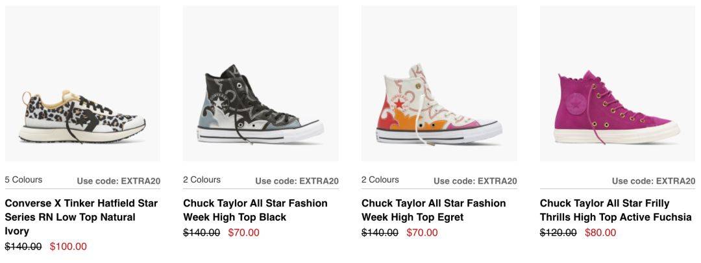
Task: Click the $100.00 sale price
Action: 68,247
